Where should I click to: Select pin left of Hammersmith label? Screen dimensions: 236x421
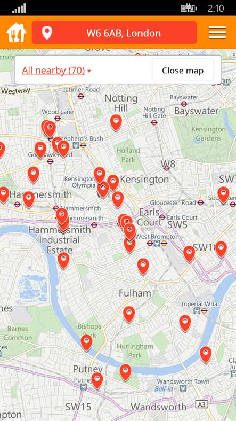pyautogui.click(x=4, y=194)
